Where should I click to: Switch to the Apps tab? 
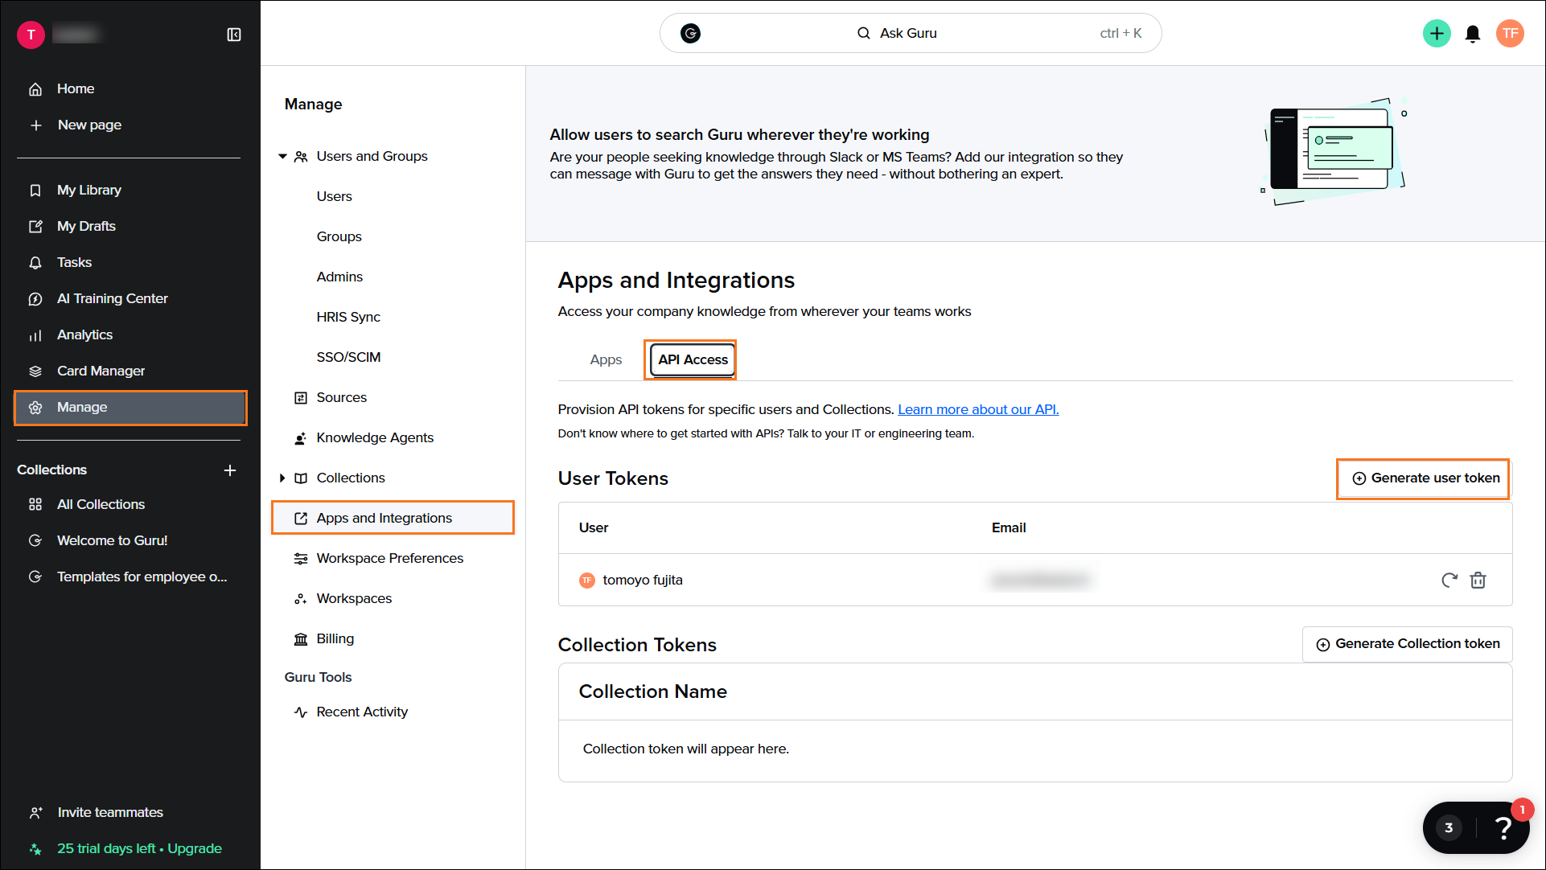point(606,359)
